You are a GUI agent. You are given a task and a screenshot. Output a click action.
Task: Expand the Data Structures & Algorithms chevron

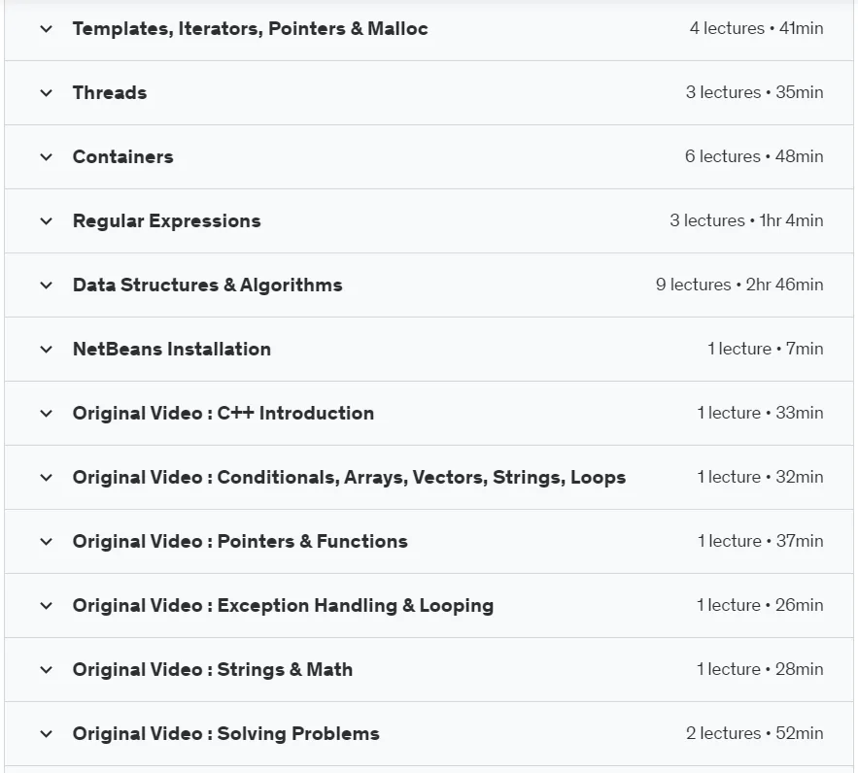[47, 285]
